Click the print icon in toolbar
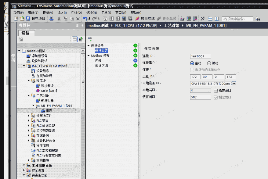Image resolution: width=268 pixels, height=179 pixels. click(52, 19)
